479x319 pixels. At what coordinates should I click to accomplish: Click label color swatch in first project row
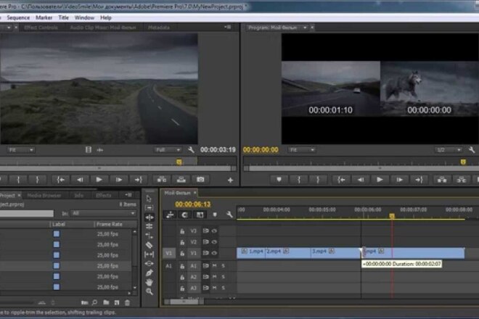tap(57, 234)
